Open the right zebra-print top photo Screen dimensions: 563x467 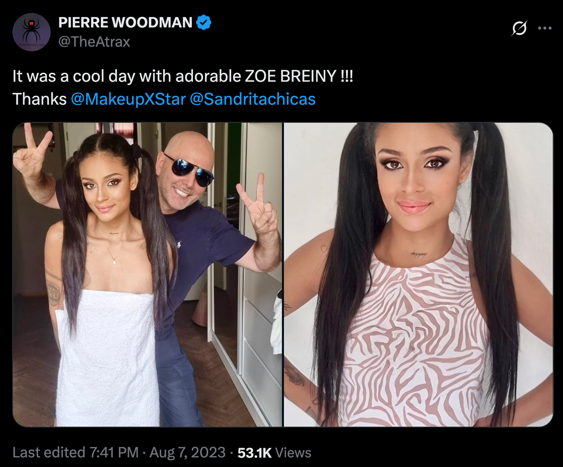click(418, 274)
